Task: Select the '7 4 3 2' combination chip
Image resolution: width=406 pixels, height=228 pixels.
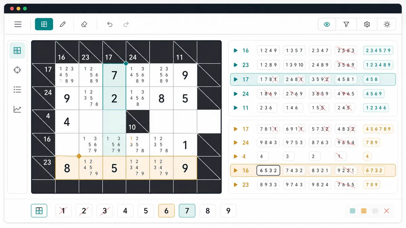Action: [294, 171]
